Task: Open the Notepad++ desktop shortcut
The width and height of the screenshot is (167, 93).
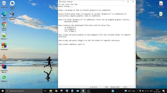Action: [4, 36]
